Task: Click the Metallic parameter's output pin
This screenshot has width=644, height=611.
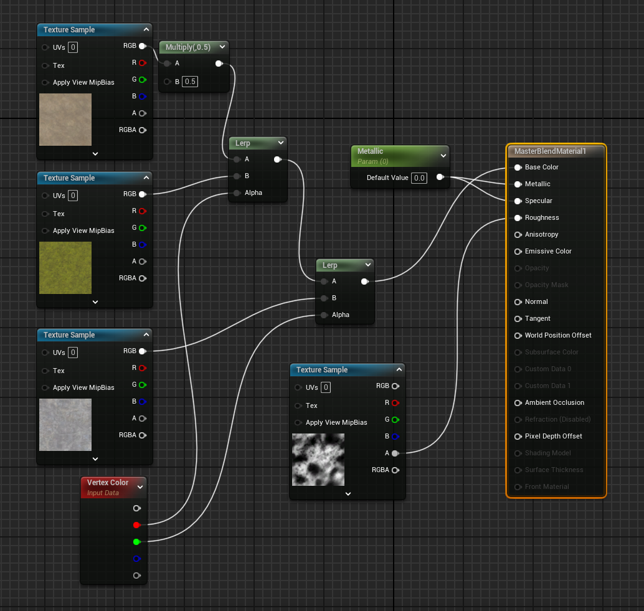Action: coord(440,178)
